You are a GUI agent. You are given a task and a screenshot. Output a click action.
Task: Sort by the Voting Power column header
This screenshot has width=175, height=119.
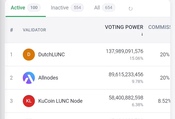pyautogui.click(x=124, y=27)
